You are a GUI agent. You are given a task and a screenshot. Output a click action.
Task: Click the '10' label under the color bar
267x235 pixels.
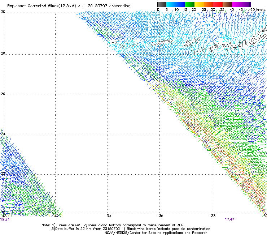[176, 10]
